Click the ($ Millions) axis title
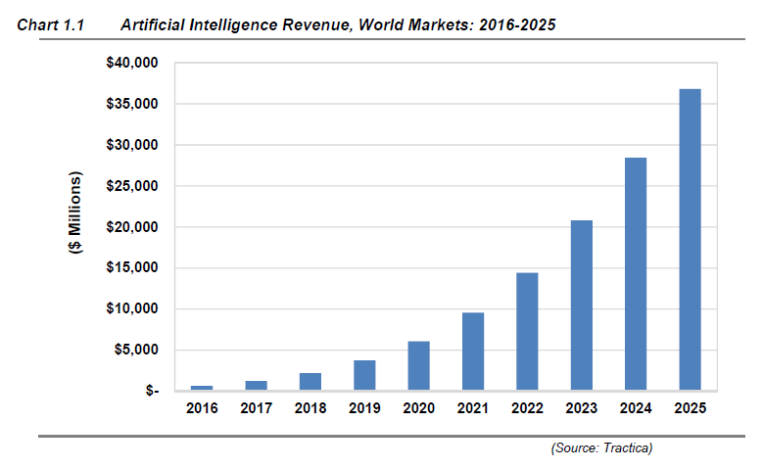The width and height of the screenshot is (763, 470). 75,212
